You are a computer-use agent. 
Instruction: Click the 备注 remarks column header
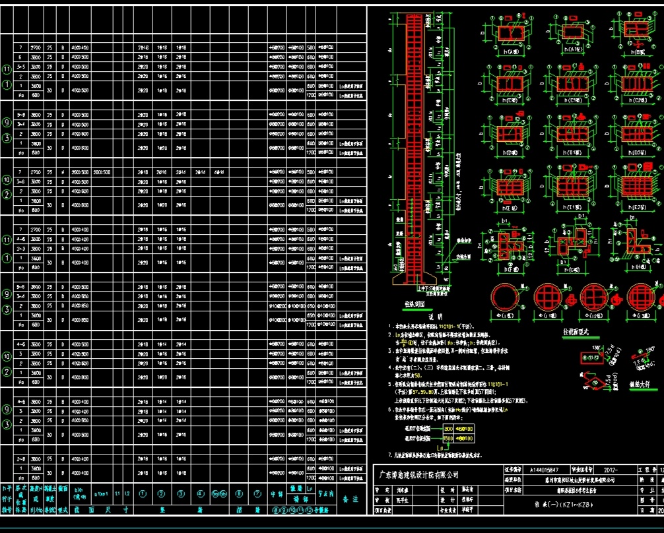pos(351,499)
